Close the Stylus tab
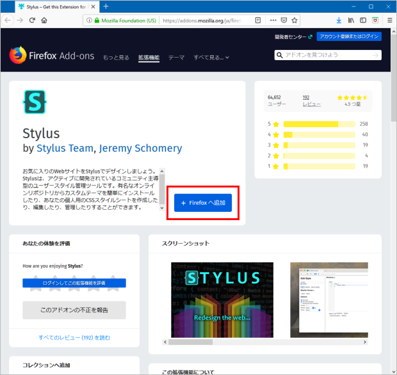This screenshot has width=397, height=375. (x=93, y=7)
